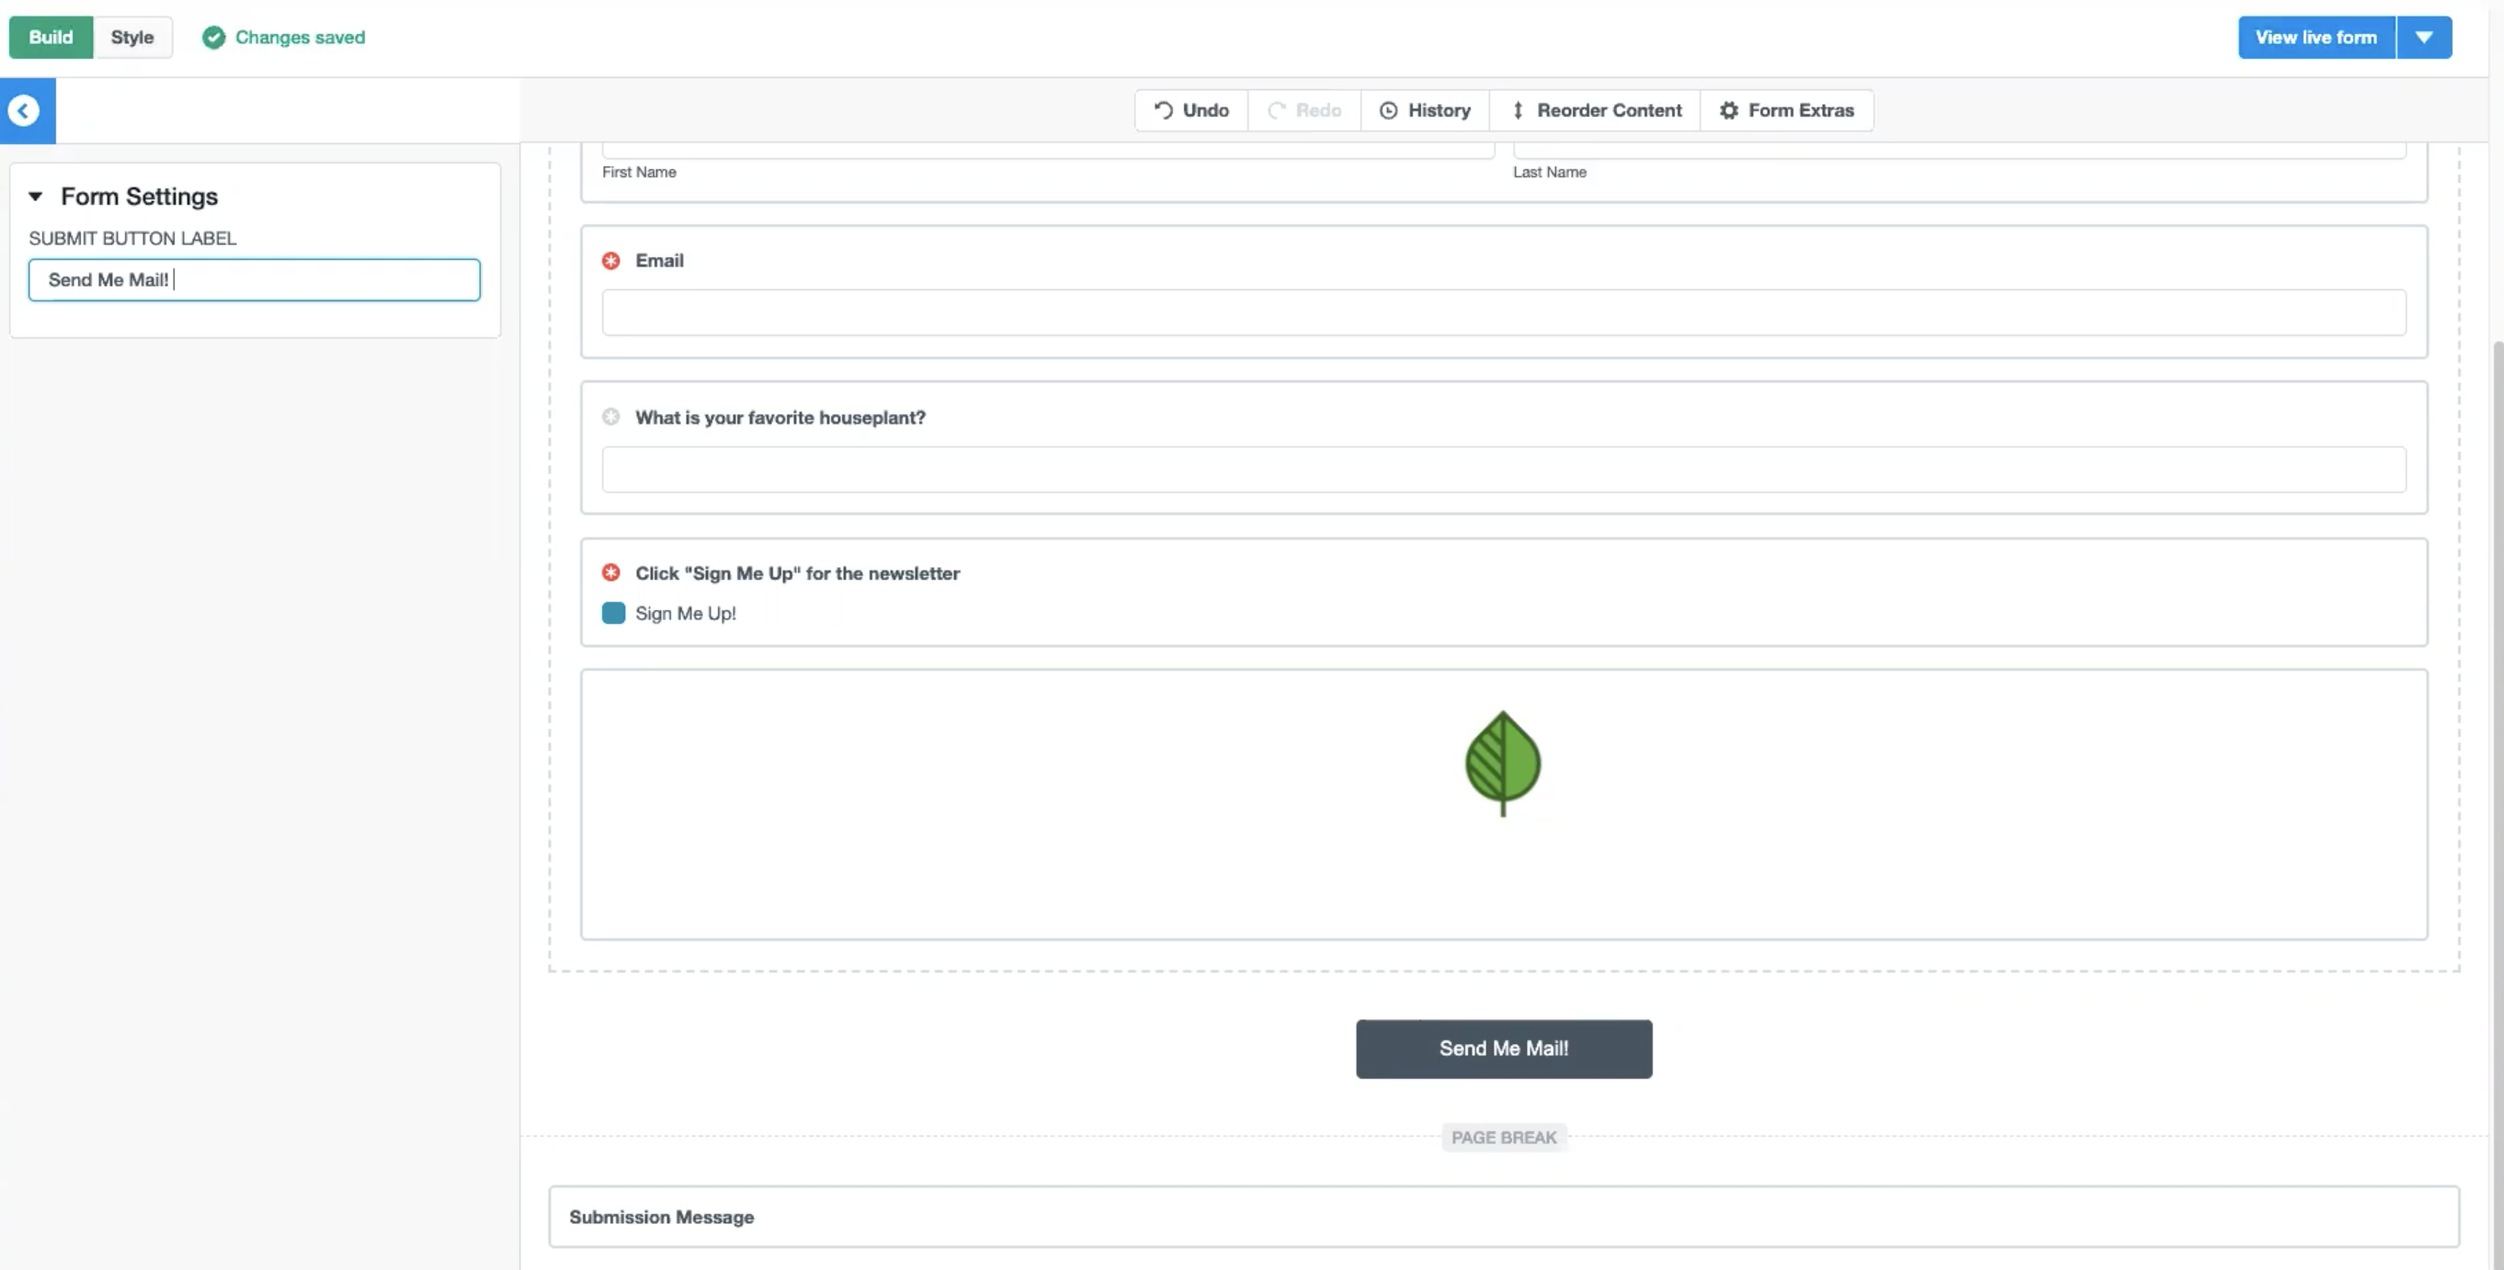Screen dimensions: 2504x1270
Task: Switch to the Style tab
Action: 132,38
